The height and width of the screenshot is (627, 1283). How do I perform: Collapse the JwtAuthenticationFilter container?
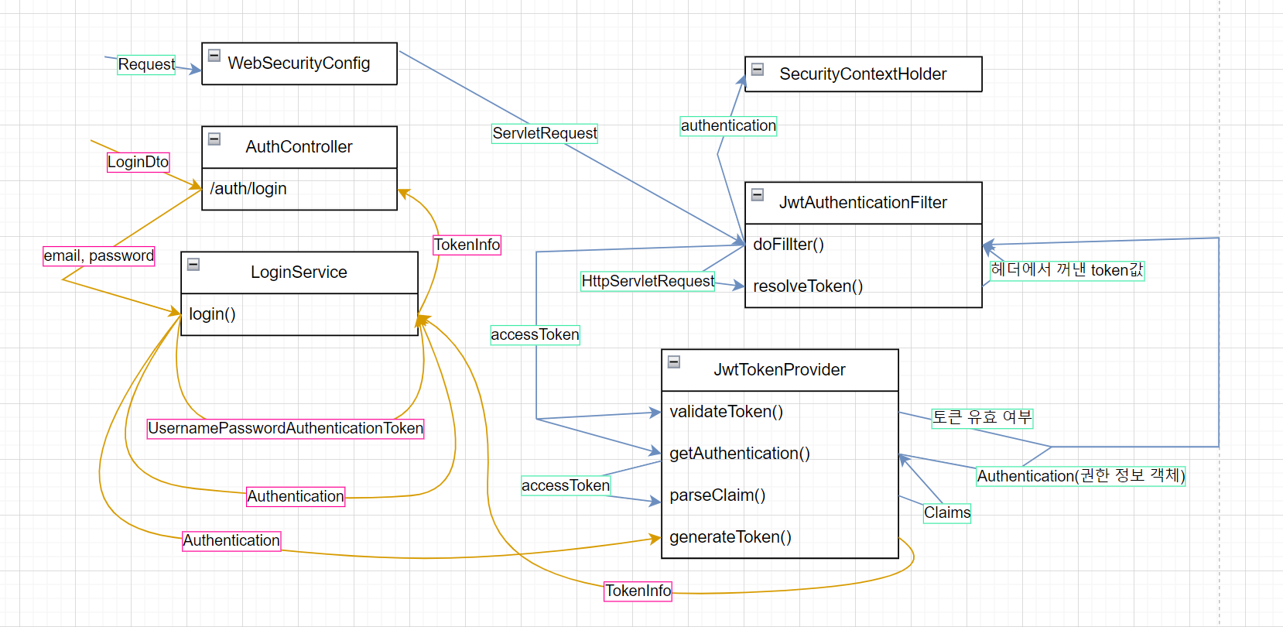758,195
